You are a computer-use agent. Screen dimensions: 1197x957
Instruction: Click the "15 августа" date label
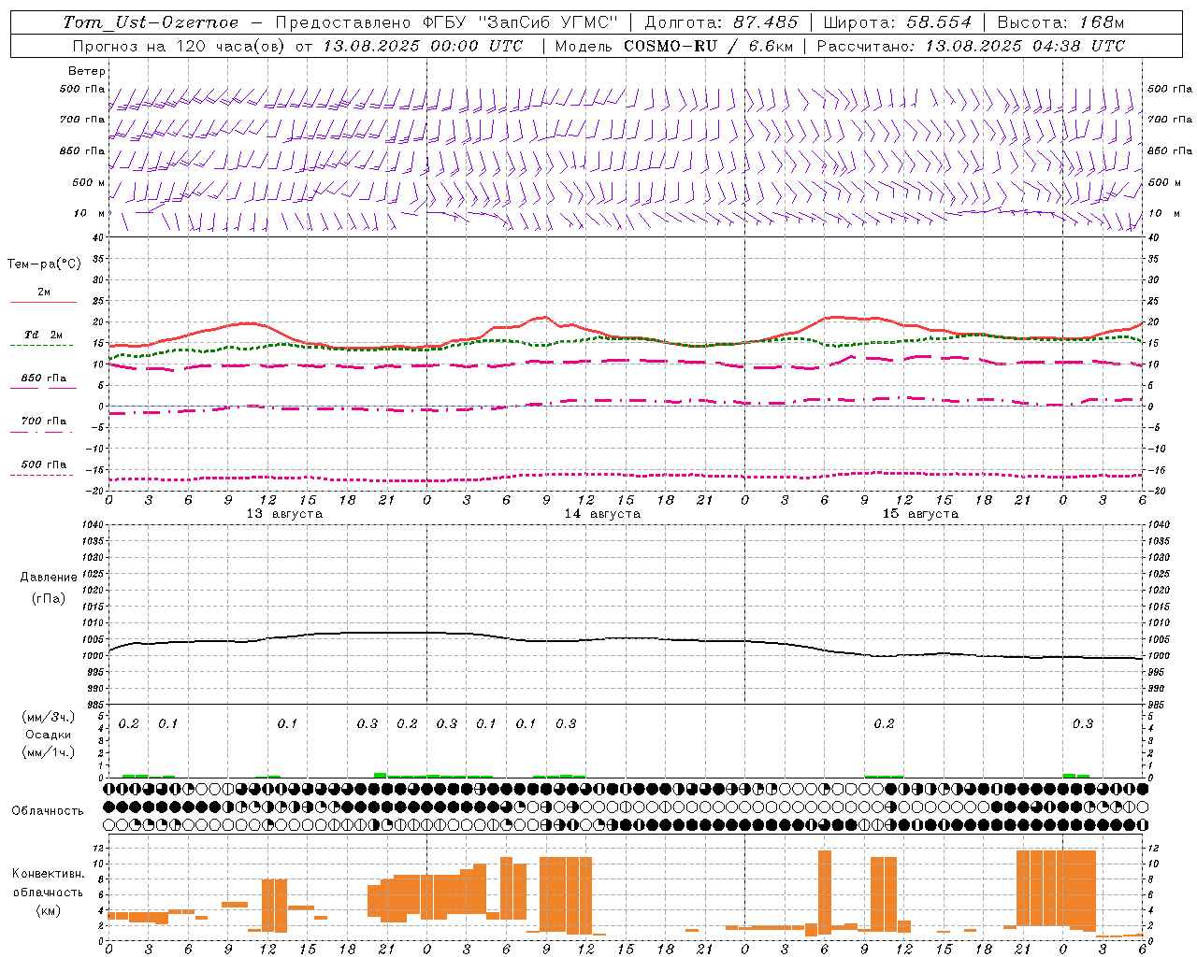click(x=920, y=514)
